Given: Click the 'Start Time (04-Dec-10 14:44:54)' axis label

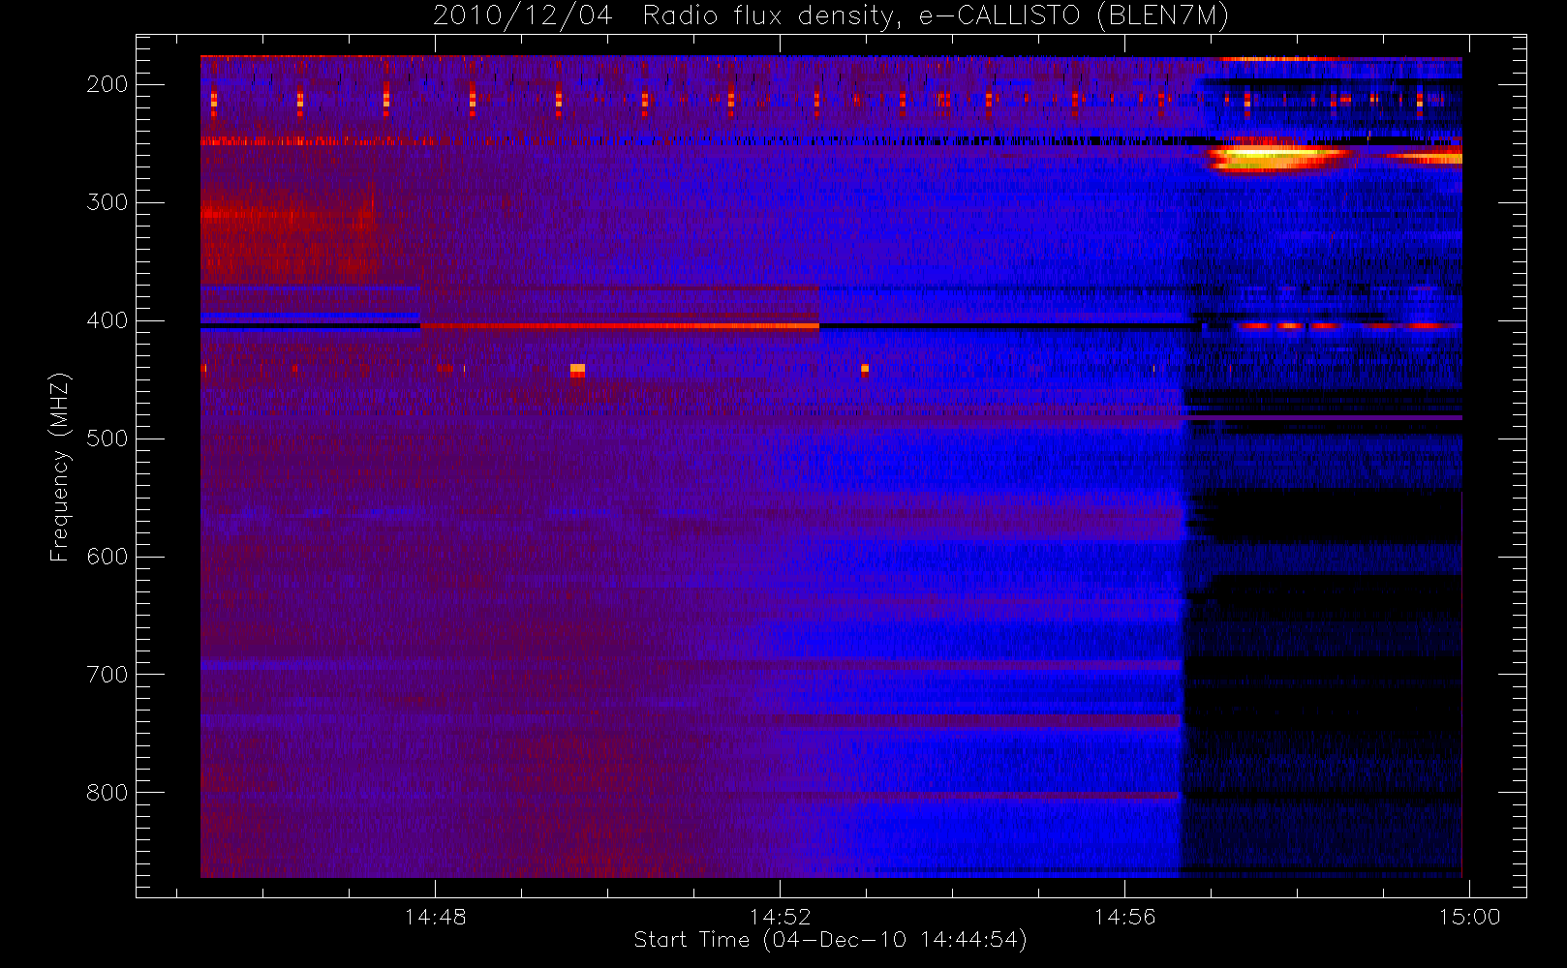Looking at the screenshot, I should pyautogui.click(x=830, y=940).
